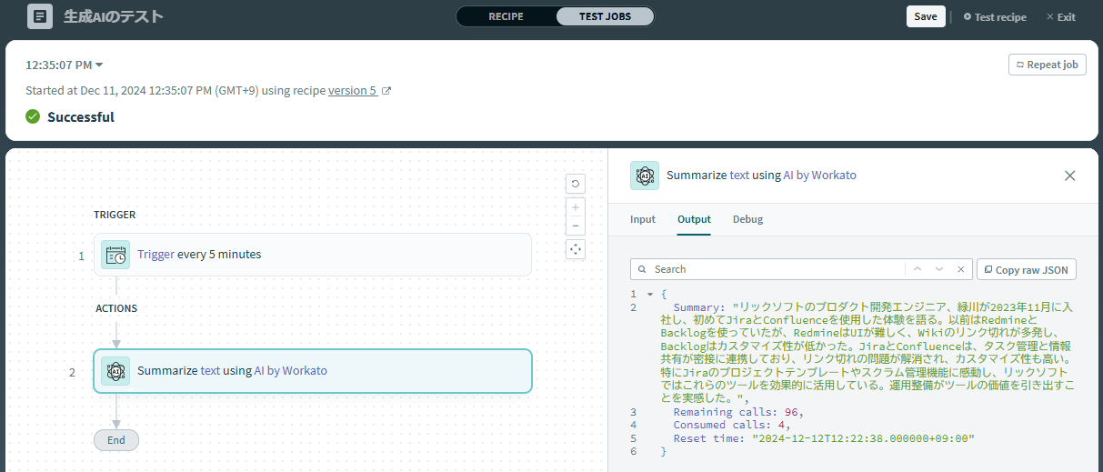Close the step details panel
Image resolution: width=1103 pixels, height=472 pixels.
(x=1070, y=176)
